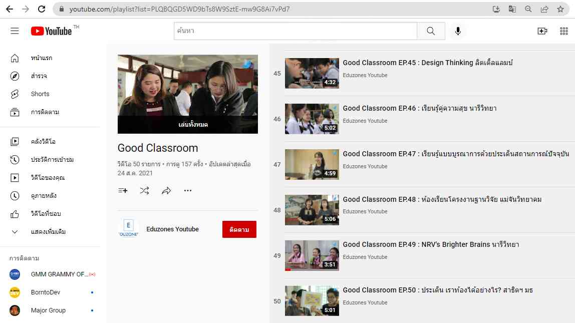Expand sidebar with แสดงเพิ่มเติม
The height and width of the screenshot is (323, 575).
[48, 232]
